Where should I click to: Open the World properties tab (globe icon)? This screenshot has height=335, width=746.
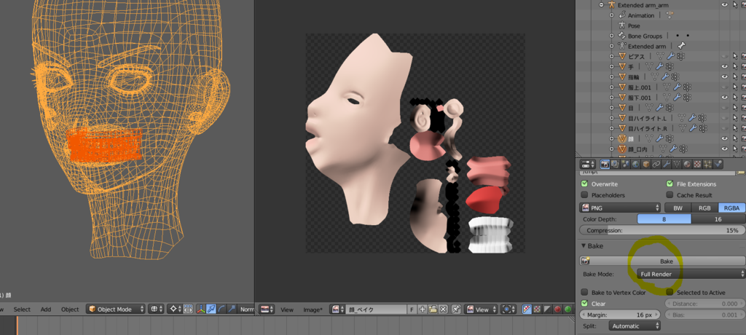click(635, 164)
